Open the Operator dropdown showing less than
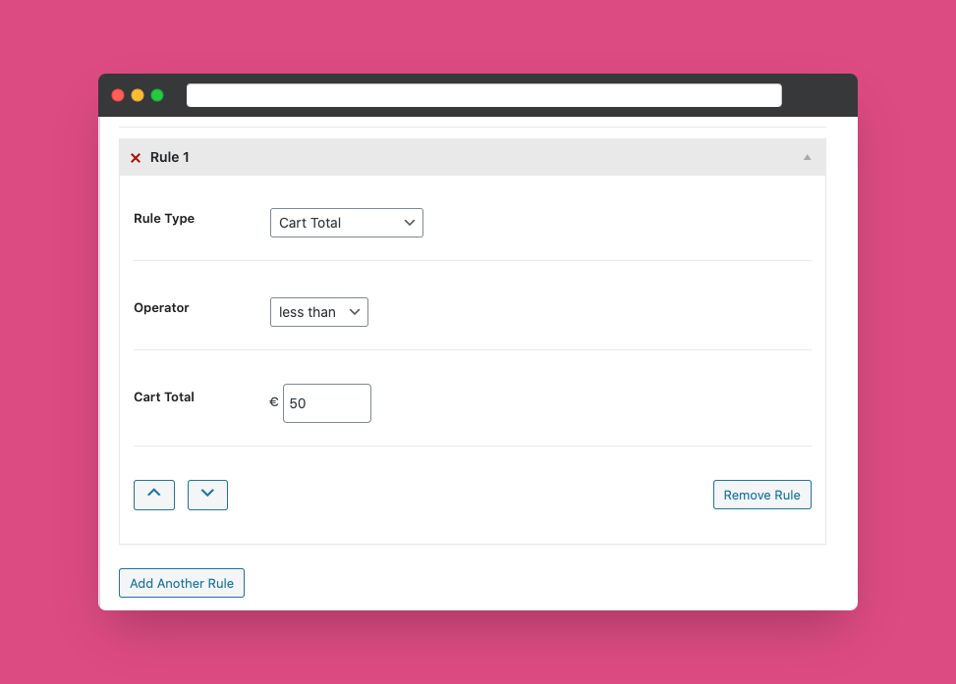The width and height of the screenshot is (956, 684). pos(319,312)
